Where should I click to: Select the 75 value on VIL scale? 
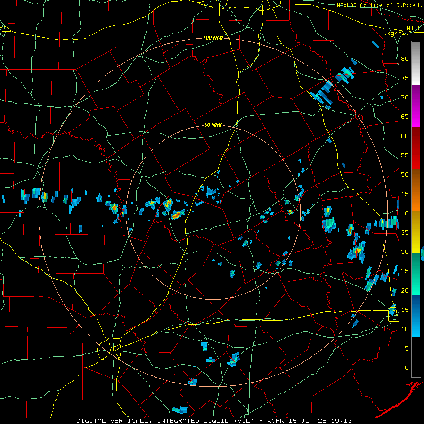pyautogui.click(x=405, y=78)
